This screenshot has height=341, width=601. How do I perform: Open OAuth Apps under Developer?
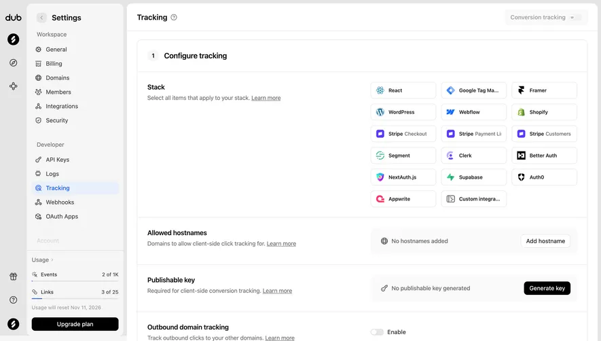(75, 216)
